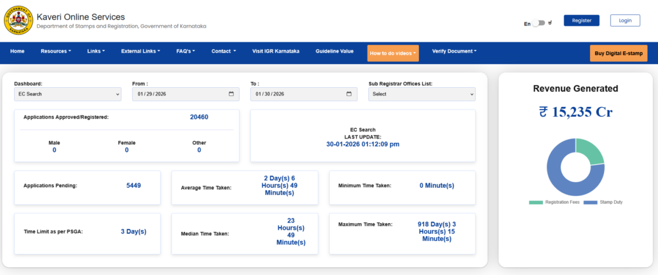The image size is (658, 275).
Task: Open the Dashboard EC Search dropdown
Action: click(x=67, y=94)
